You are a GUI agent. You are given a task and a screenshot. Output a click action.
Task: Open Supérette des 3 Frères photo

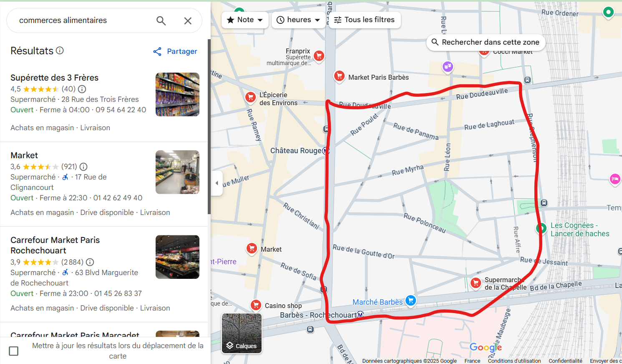coord(177,94)
